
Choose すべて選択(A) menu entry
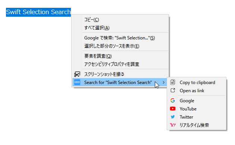(120, 28)
